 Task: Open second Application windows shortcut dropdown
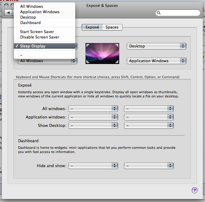[149, 117]
